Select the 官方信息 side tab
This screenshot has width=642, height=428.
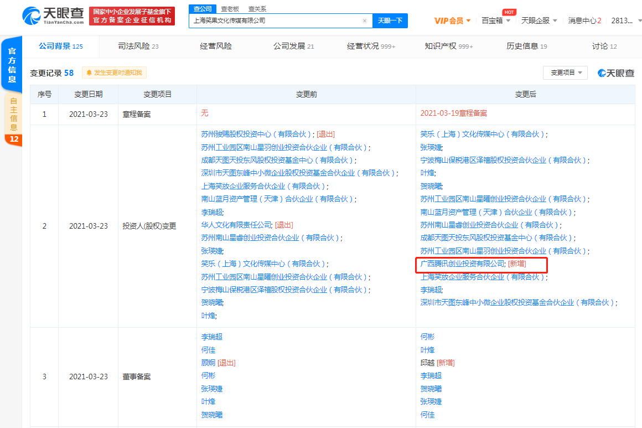click(x=12, y=65)
